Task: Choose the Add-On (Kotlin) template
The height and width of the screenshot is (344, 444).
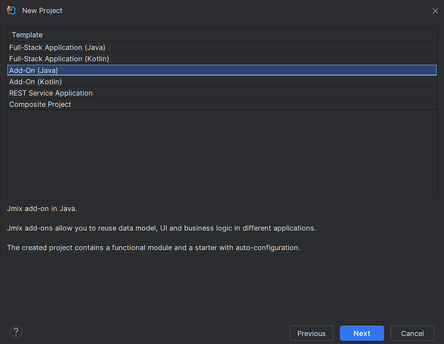Action: point(222,81)
